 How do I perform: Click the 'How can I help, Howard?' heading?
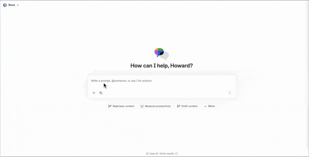tap(161, 66)
